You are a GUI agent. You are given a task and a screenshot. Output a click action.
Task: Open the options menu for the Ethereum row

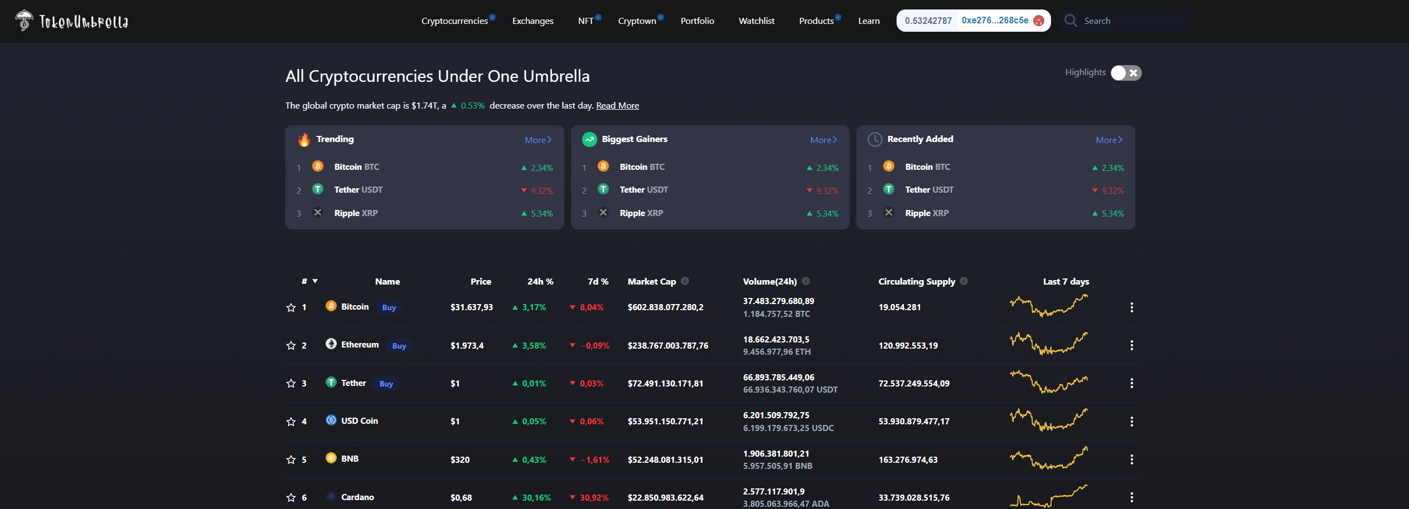(x=1131, y=345)
